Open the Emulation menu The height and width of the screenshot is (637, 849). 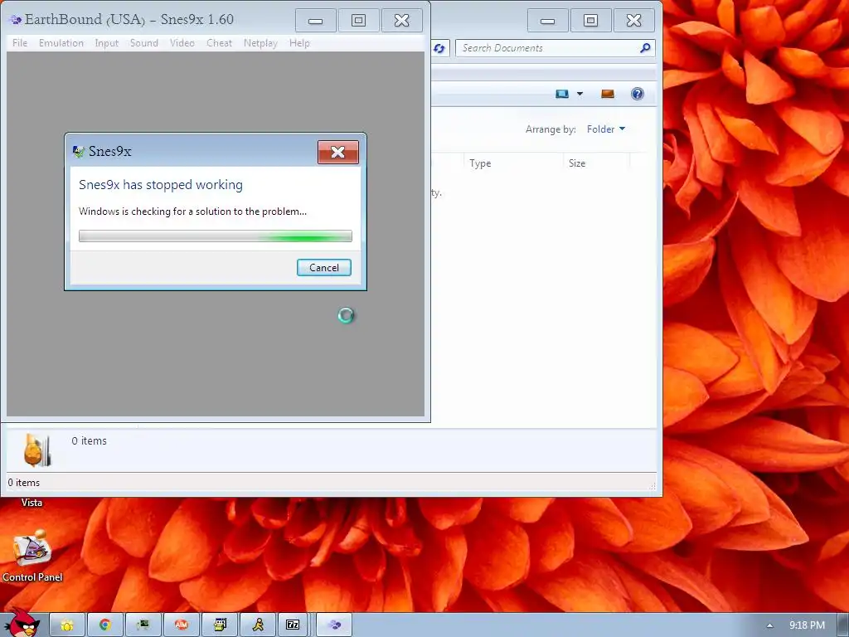61,43
